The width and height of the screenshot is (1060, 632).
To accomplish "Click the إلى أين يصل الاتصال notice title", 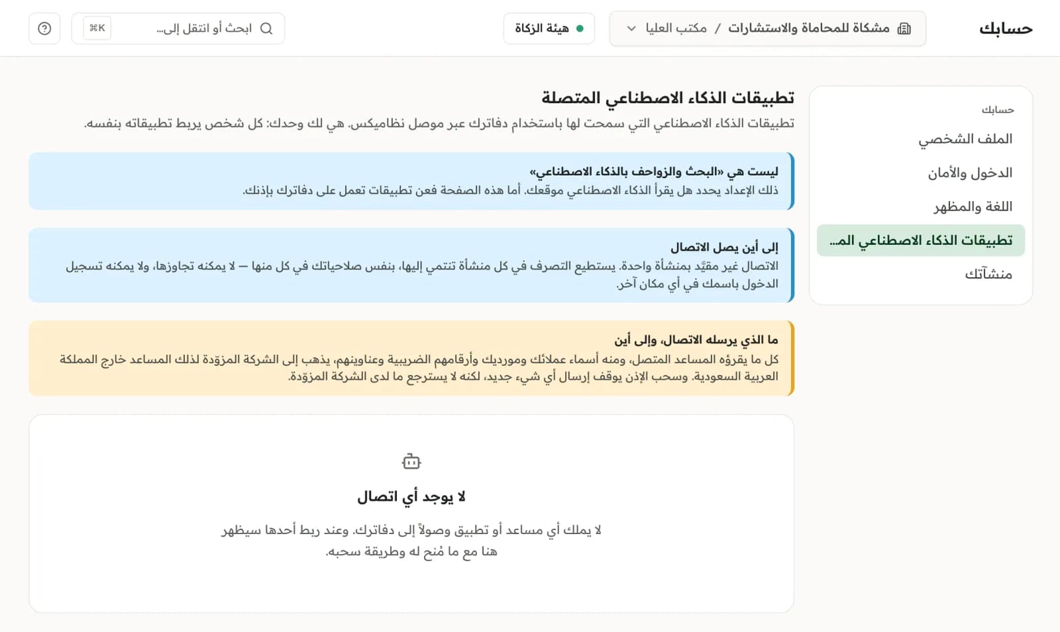I will click(x=724, y=248).
